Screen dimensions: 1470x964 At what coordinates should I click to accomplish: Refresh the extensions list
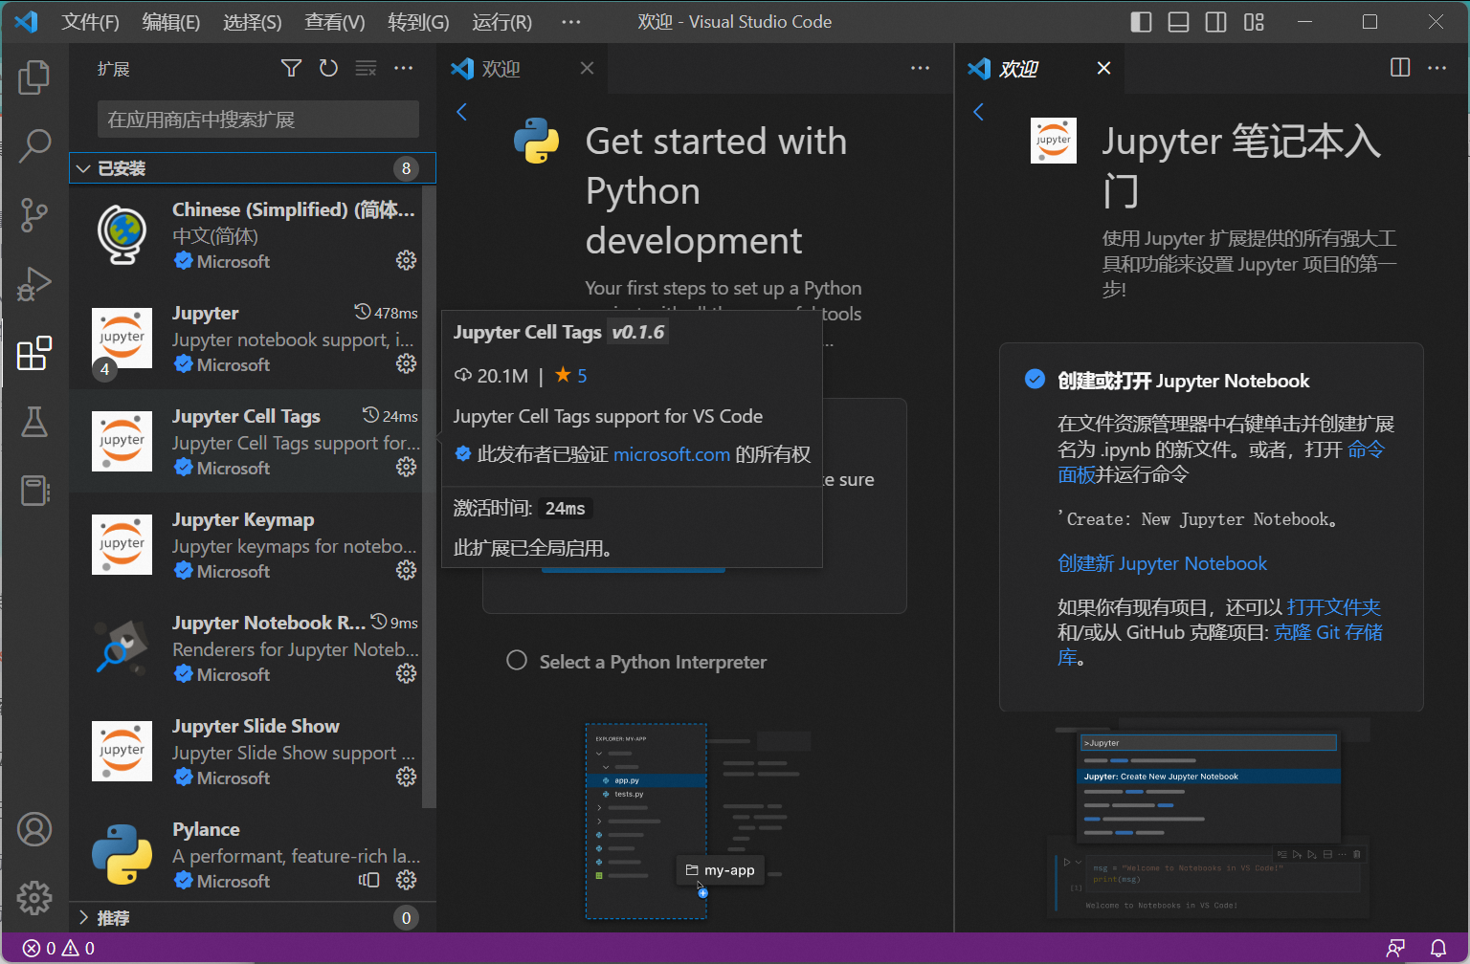pyautogui.click(x=328, y=68)
